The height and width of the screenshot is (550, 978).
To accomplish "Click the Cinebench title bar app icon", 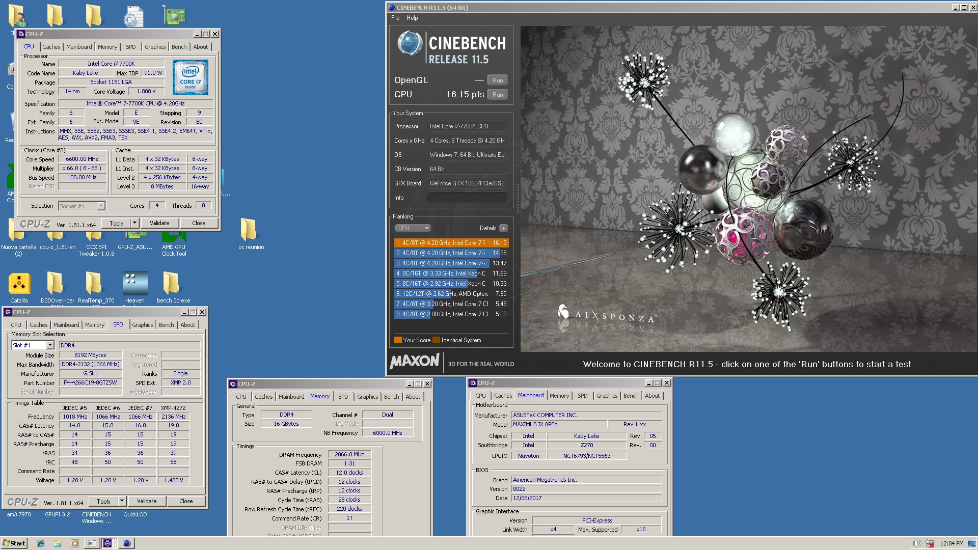I will coord(391,8).
